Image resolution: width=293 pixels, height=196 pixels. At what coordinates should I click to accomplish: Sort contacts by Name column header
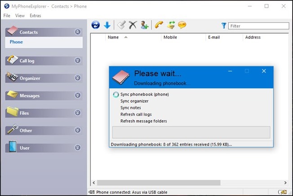[133, 37]
